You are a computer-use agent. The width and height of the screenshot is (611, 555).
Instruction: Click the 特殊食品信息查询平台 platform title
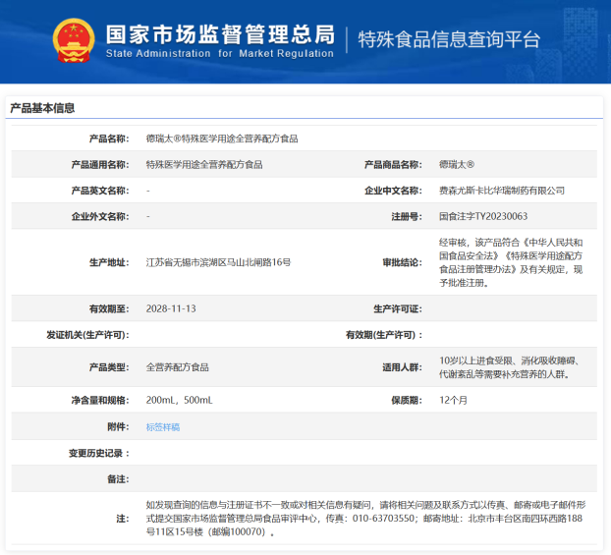[449, 39]
